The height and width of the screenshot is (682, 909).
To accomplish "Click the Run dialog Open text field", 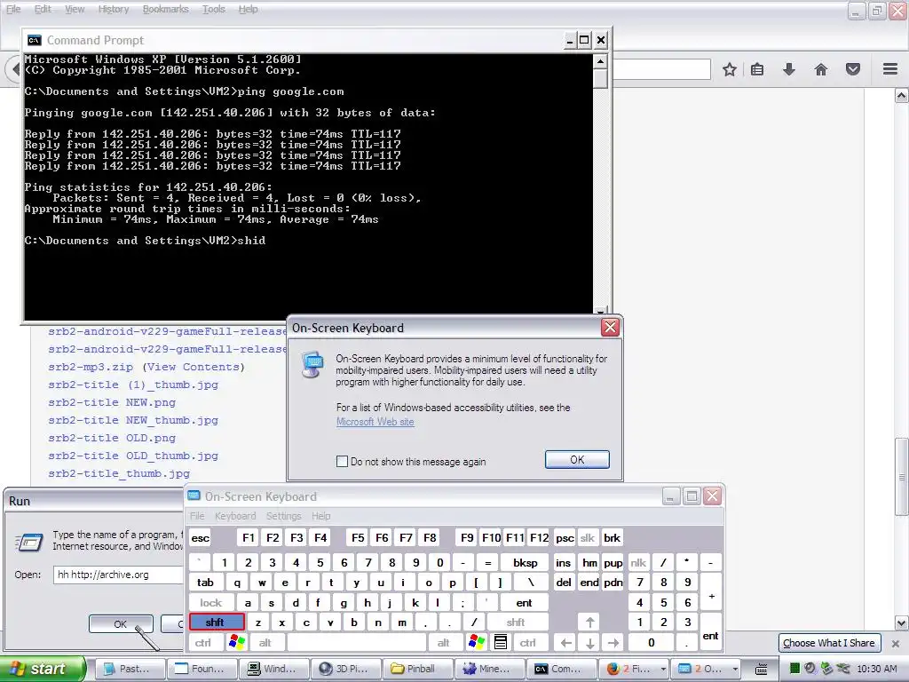I will coord(119,575).
